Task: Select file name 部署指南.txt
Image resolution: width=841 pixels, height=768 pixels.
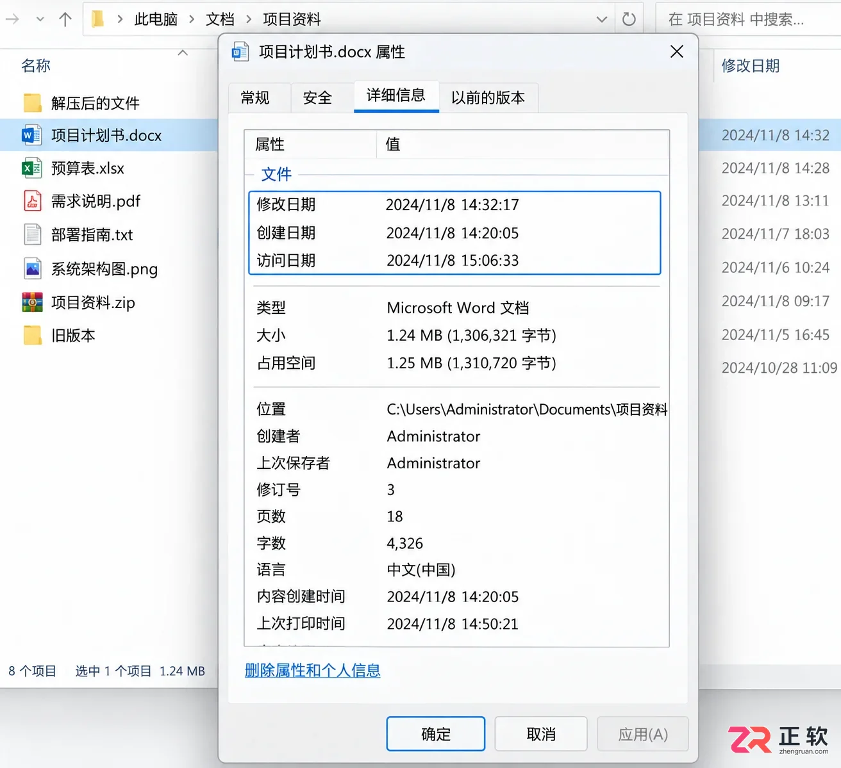Action: click(x=92, y=234)
